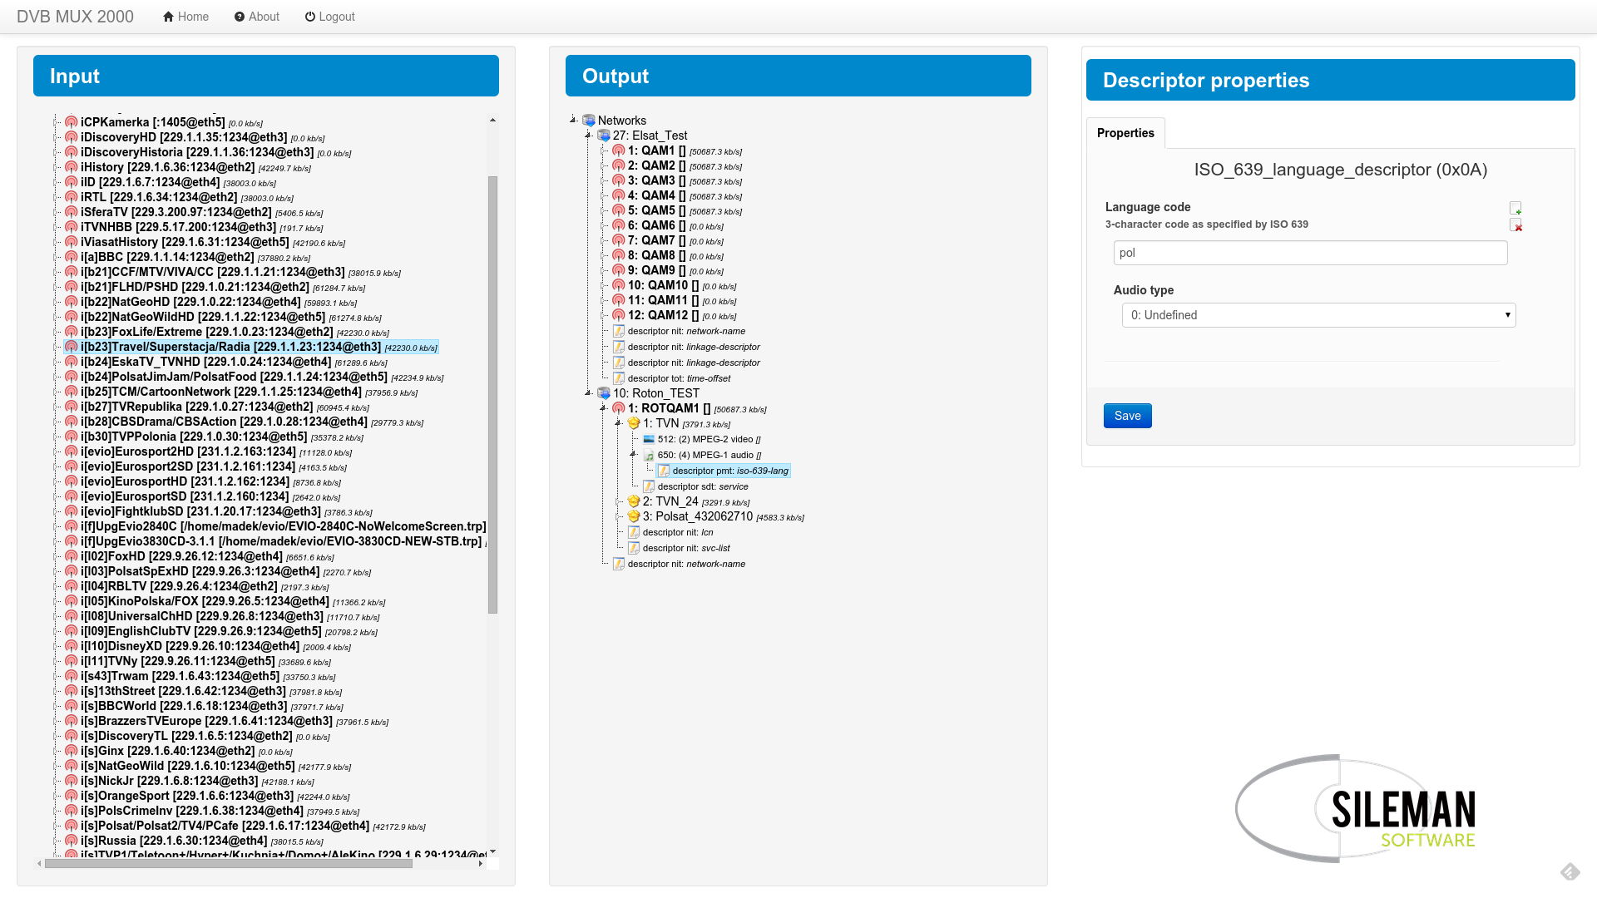1597x898 pixels.
Task: Click the ROTQAM1 transmitter antenna icon
Action: (x=619, y=408)
